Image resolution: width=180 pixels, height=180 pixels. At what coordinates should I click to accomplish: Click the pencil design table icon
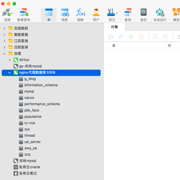click(121, 37)
